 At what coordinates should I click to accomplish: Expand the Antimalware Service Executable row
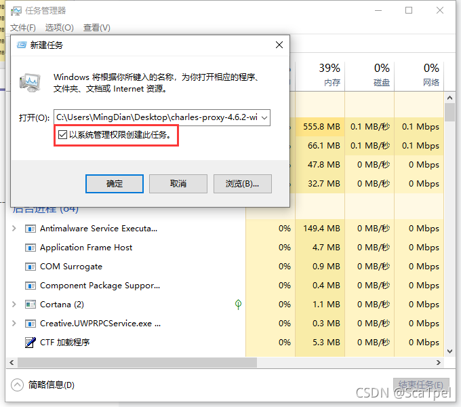14,229
